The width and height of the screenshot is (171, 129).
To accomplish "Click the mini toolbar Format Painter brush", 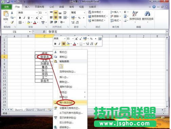I will click(x=96, y=44).
